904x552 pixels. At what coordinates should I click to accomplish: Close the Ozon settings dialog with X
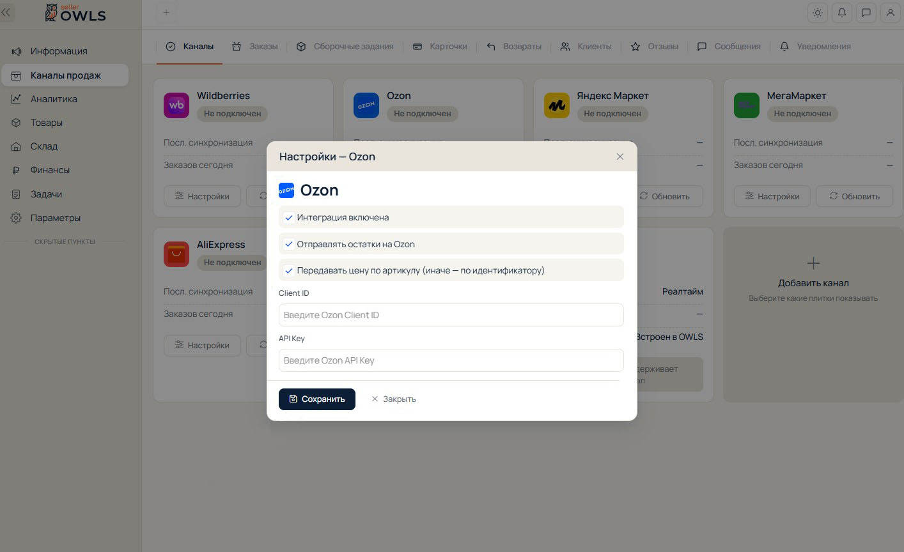coord(620,157)
